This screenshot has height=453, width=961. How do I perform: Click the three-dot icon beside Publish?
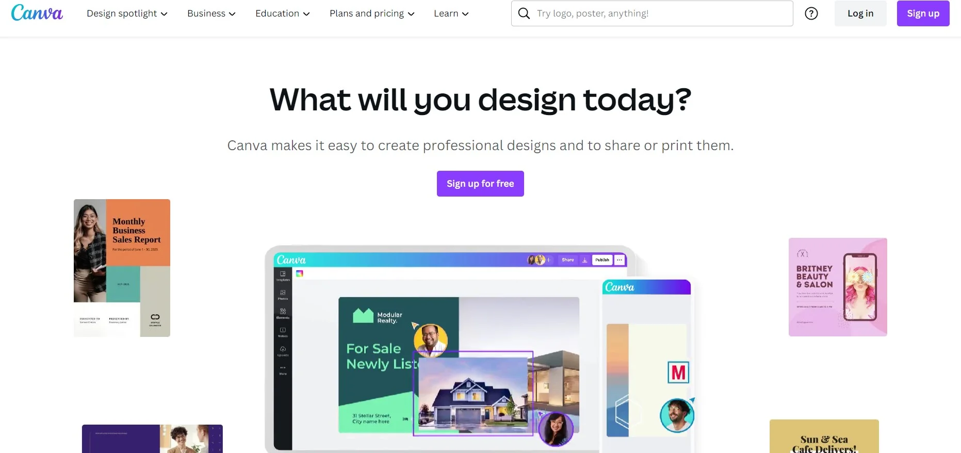[620, 260]
